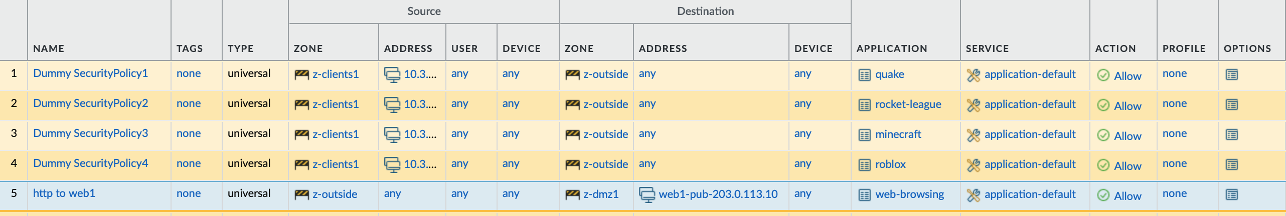Select row number 3 in the policy table
The image size is (1286, 216).
pos(14,133)
